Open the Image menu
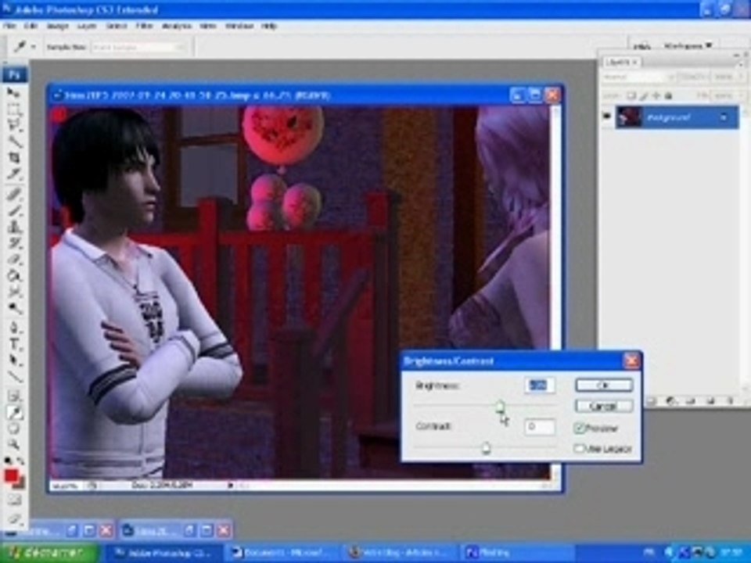The width and height of the screenshot is (751, 563). pos(57,26)
